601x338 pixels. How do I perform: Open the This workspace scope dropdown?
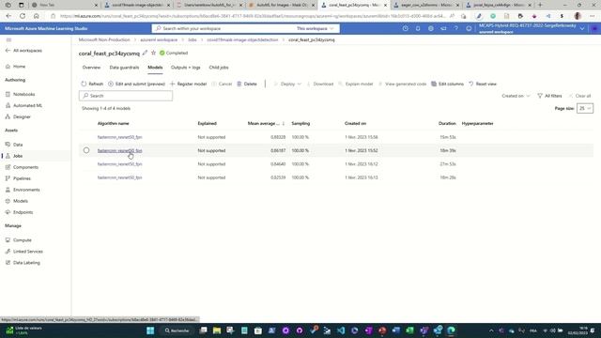(316, 28)
